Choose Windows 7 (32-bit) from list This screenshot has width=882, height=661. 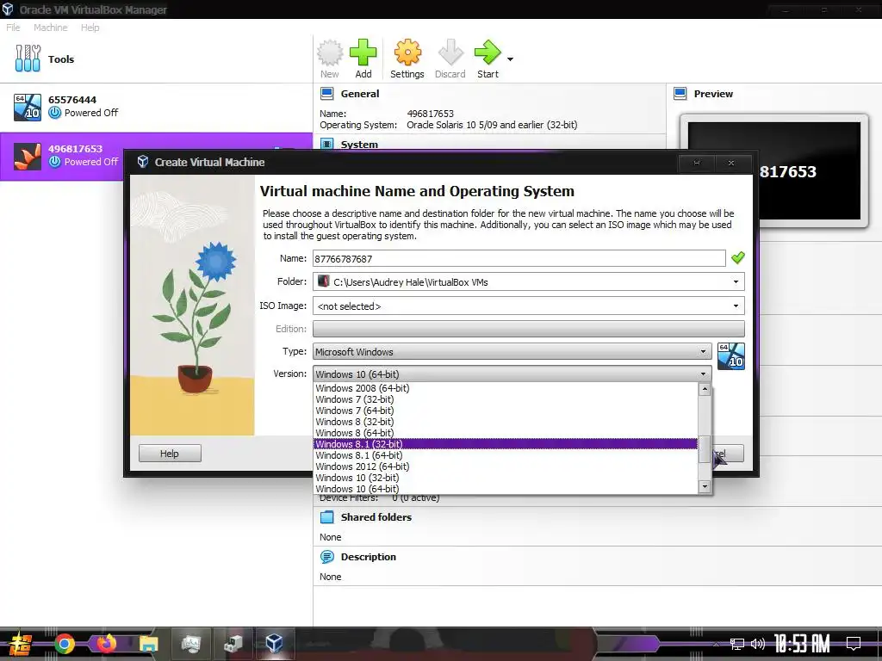505,399
